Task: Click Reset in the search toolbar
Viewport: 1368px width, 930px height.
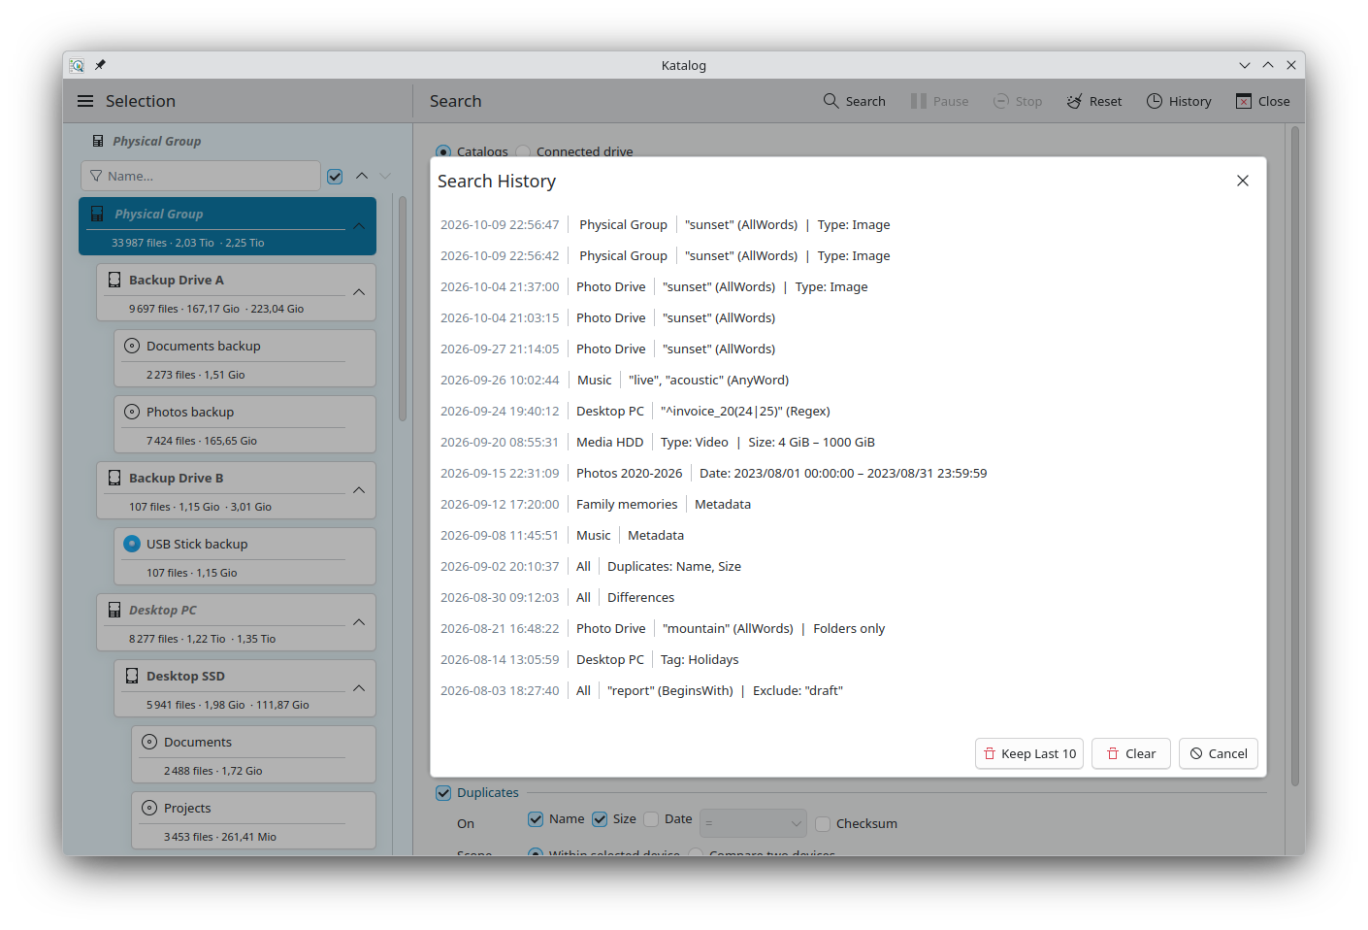Action: pyautogui.click(x=1094, y=101)
